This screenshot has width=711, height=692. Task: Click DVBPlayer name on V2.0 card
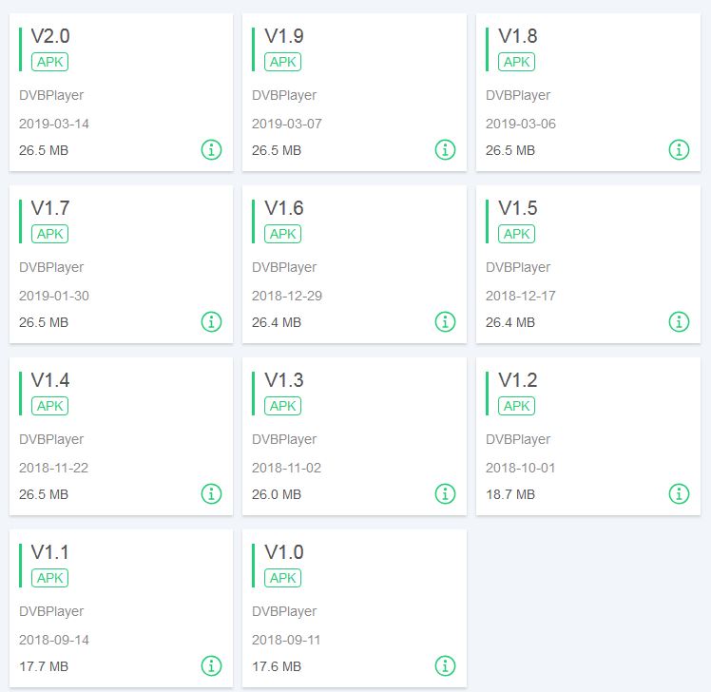tap(51, 96)
